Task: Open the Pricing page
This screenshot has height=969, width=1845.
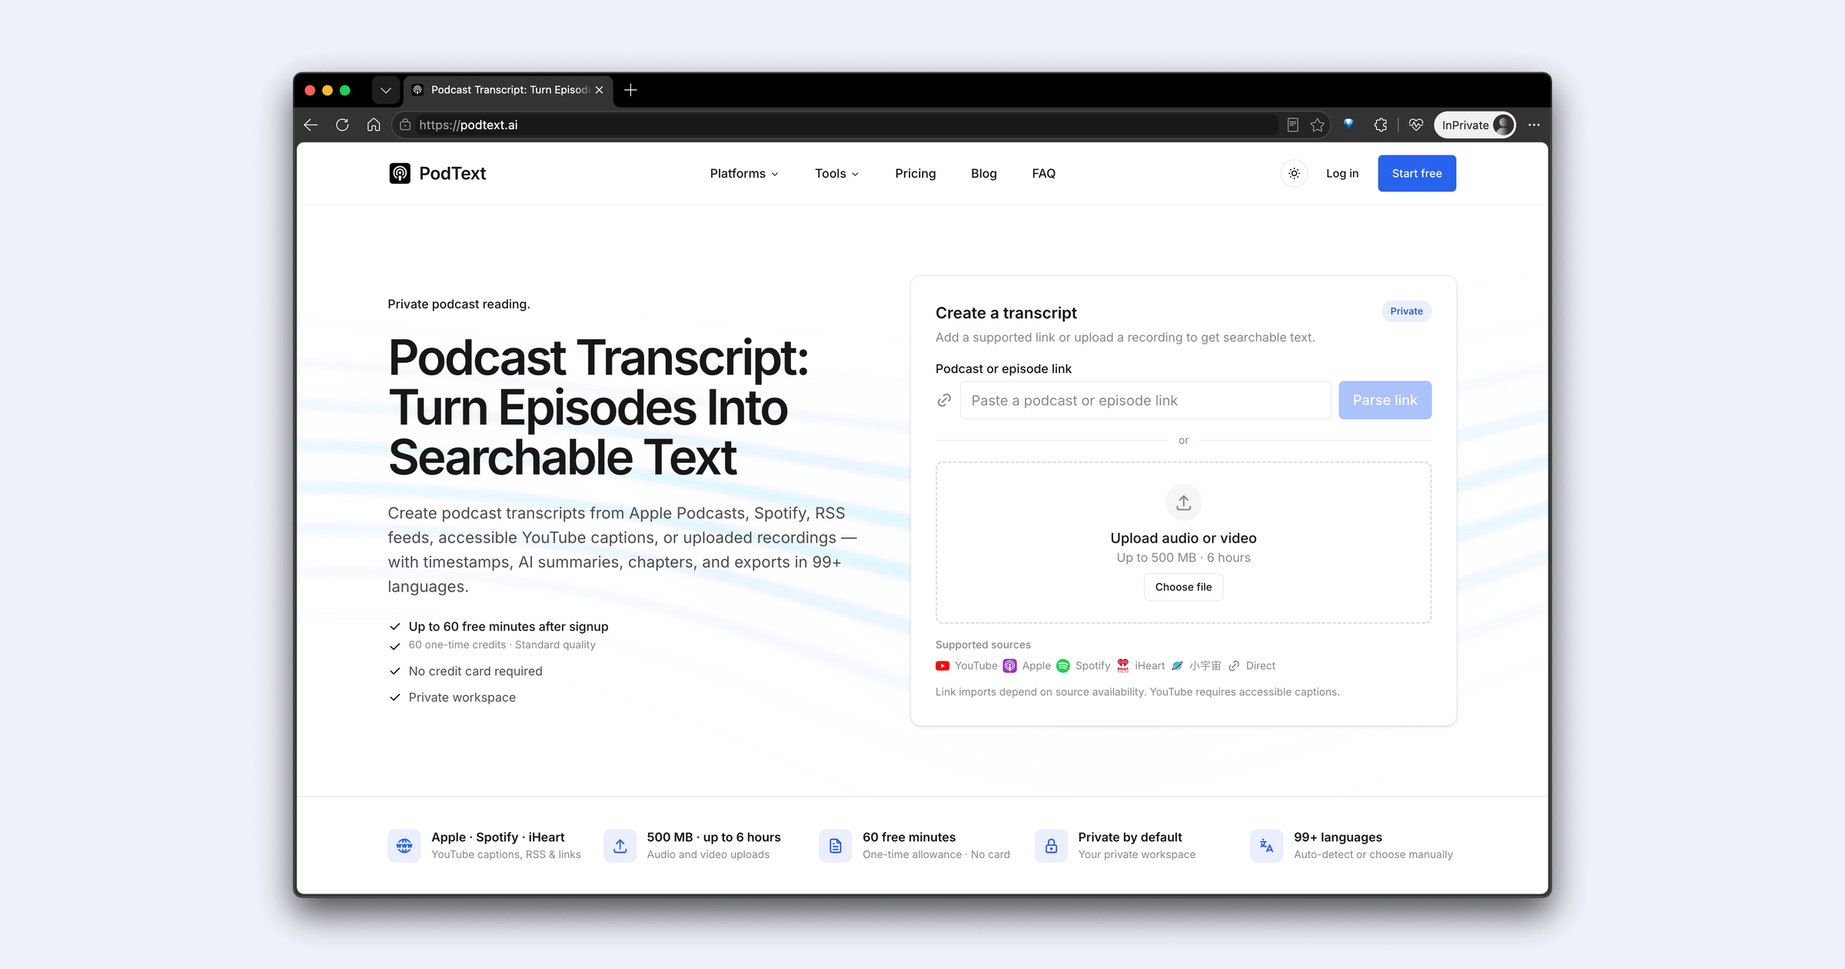Action: [x=916, y=174]
